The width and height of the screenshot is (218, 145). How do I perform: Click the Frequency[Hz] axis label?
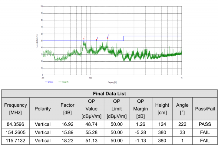pos(112,82)
